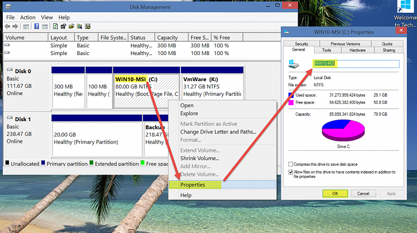This screenshot has width=417, height=233.
Task: Click the magenta Free space color swatch
Action: tap(291, 103)
